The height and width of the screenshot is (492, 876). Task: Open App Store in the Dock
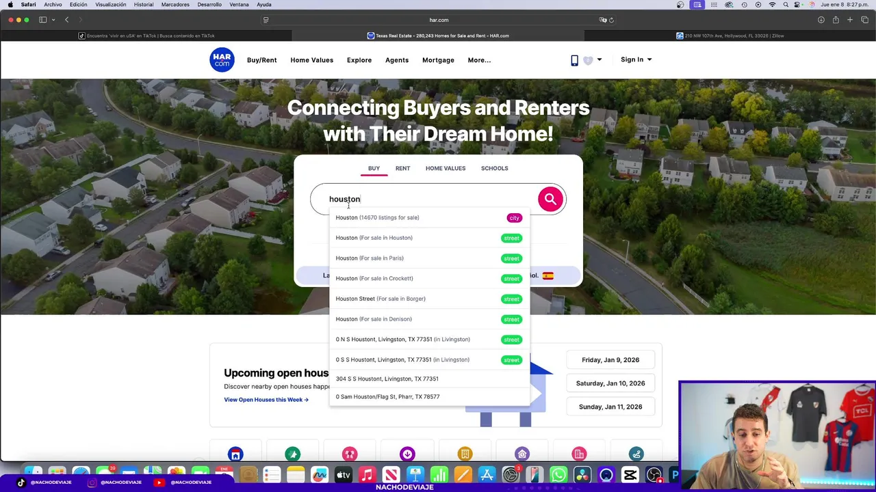(487, 475)
